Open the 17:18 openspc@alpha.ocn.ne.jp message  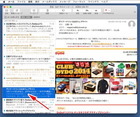(x=29, y=38)
